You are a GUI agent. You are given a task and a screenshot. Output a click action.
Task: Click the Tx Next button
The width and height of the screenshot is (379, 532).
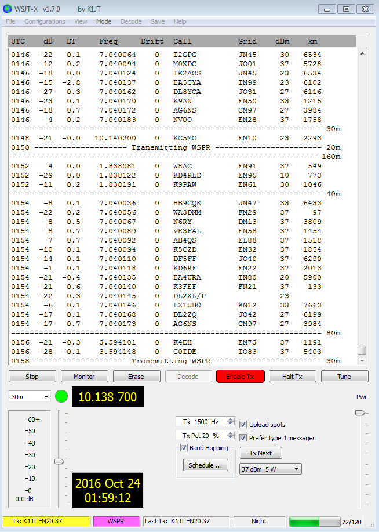[x=261, y=453]
